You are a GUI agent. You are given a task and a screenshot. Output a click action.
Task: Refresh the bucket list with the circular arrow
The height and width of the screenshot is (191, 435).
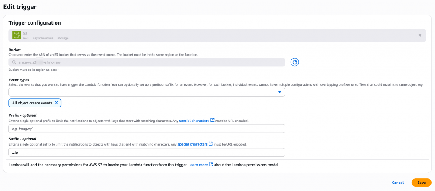click(x=295, y=62)
